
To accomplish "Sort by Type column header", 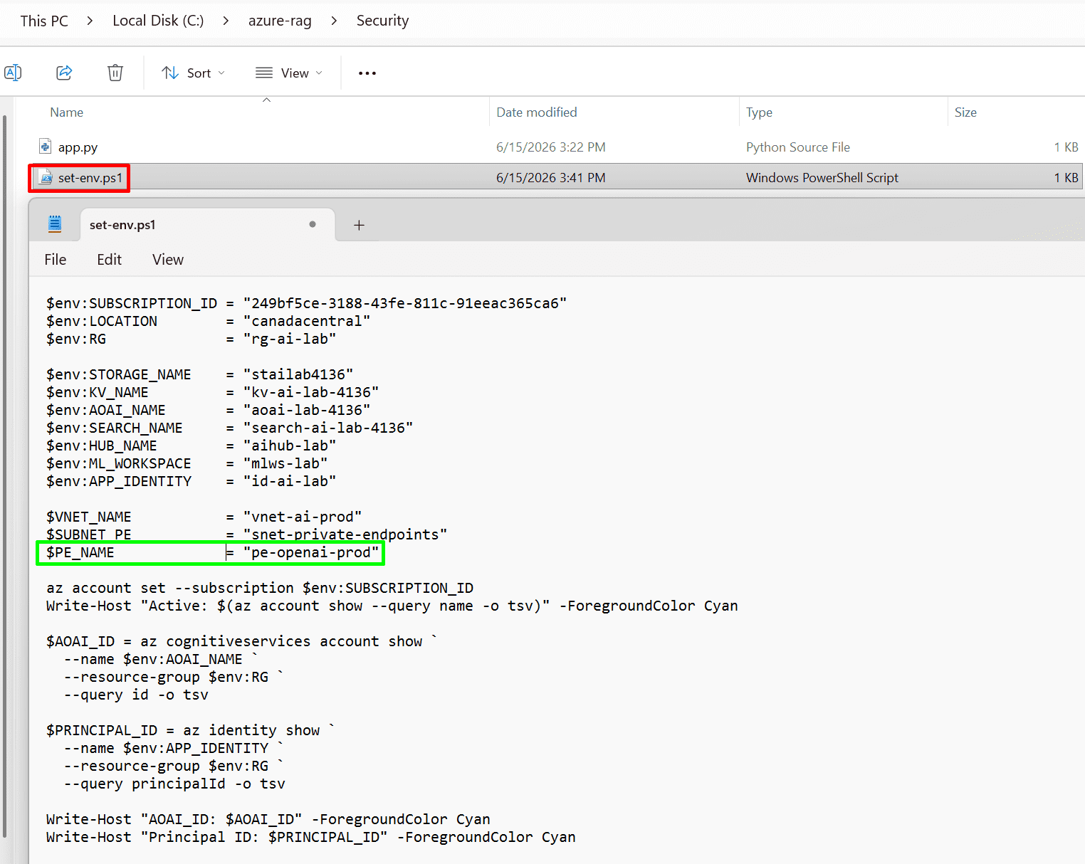I will point(759,112).
